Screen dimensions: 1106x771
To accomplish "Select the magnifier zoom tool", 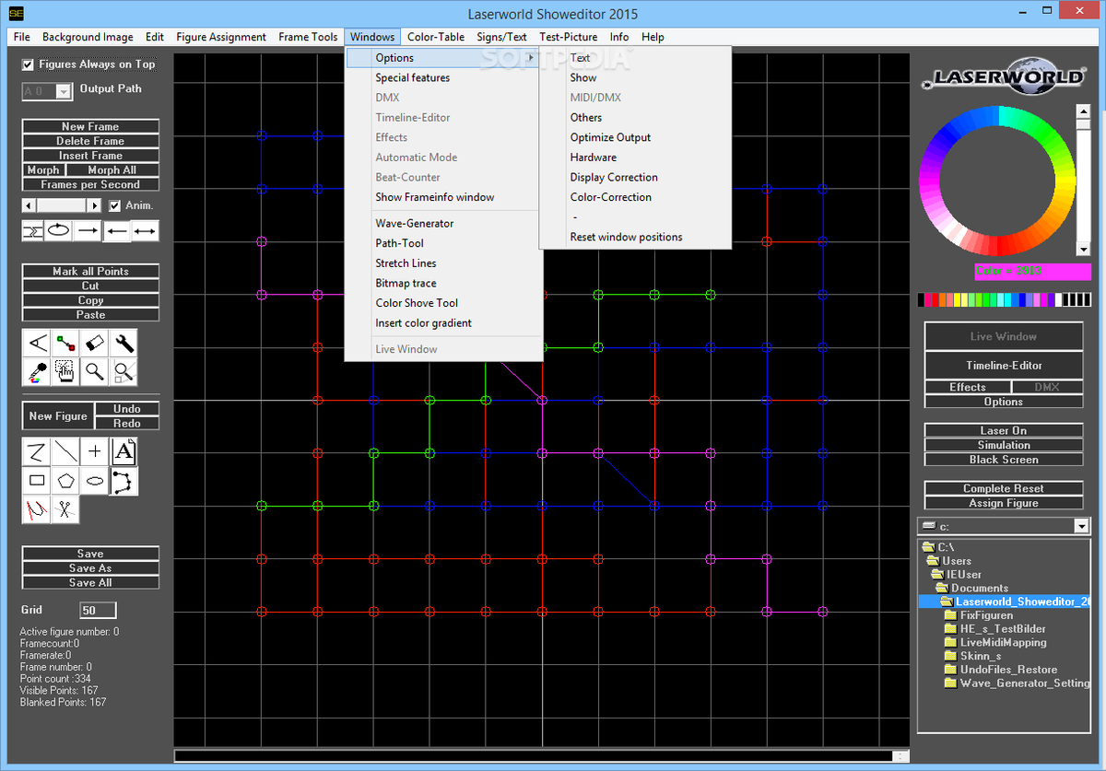I will pyautogui.click(x=95, y=372).
